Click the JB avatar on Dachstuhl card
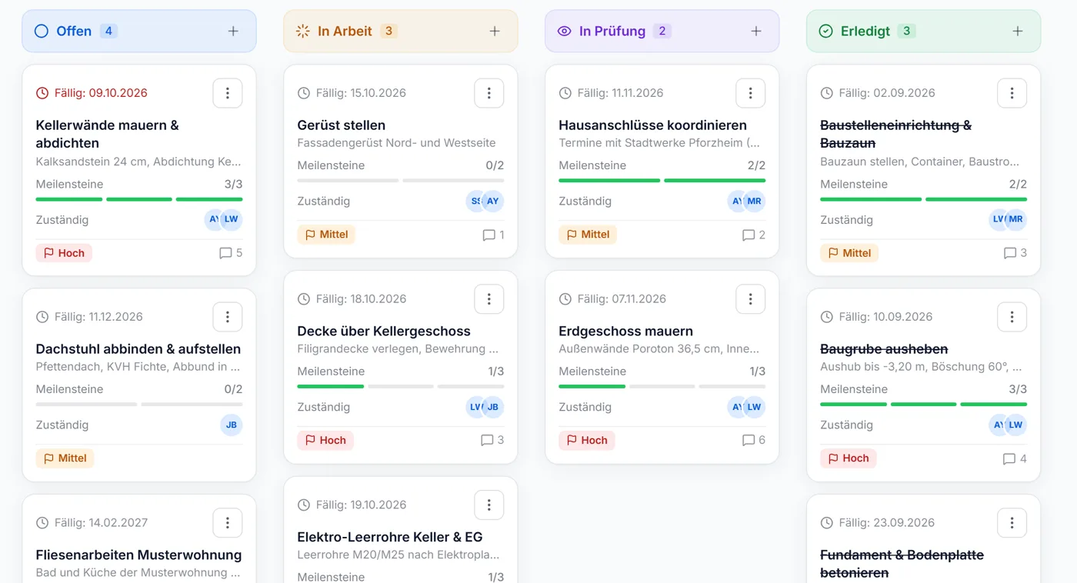 click(232, 425)
